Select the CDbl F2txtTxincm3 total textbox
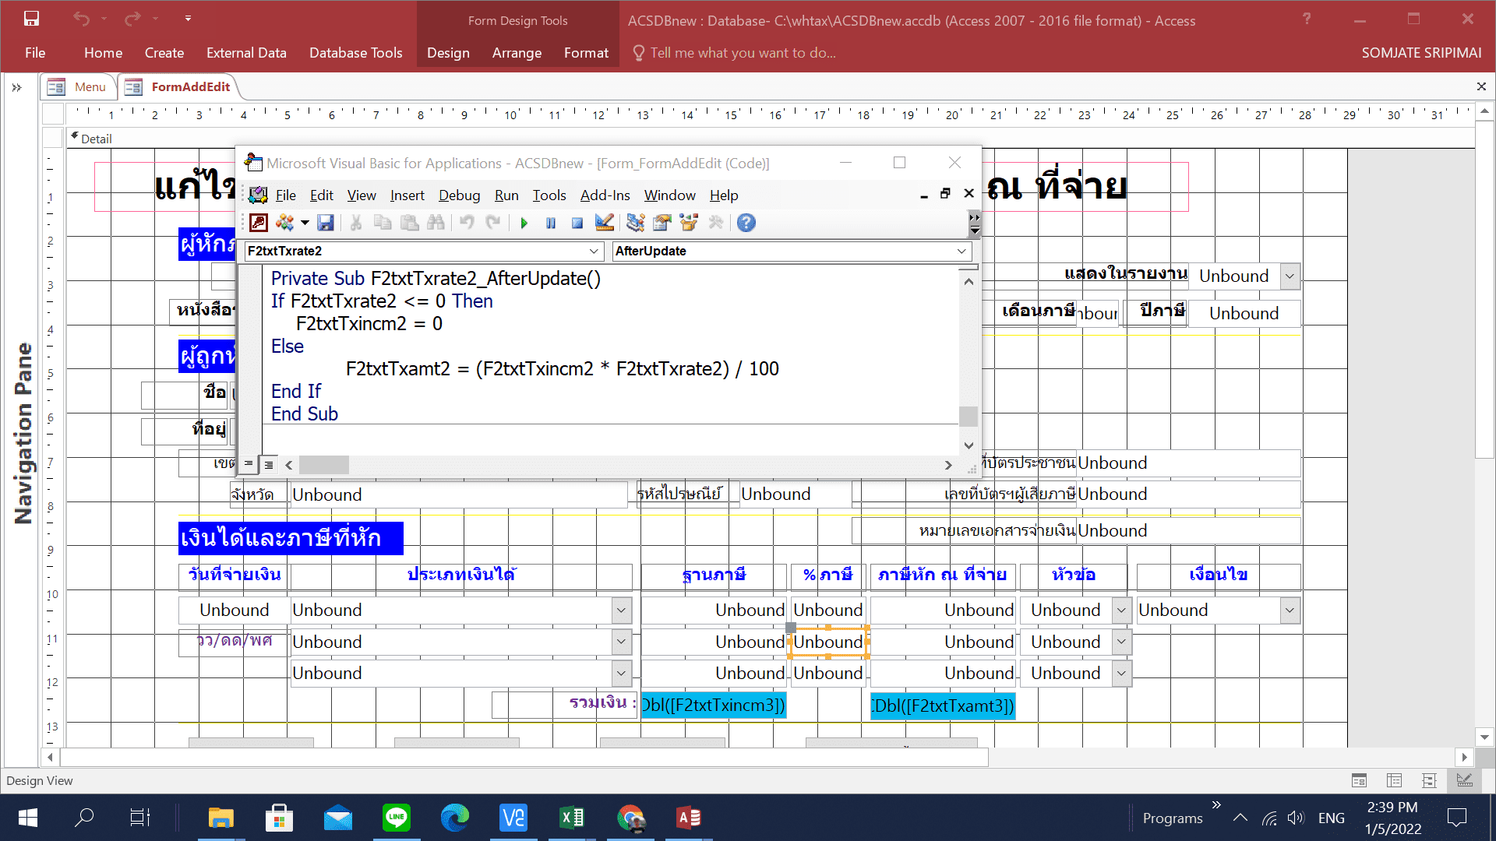This screenshot has height=841, width=1496. click(713, 706)
